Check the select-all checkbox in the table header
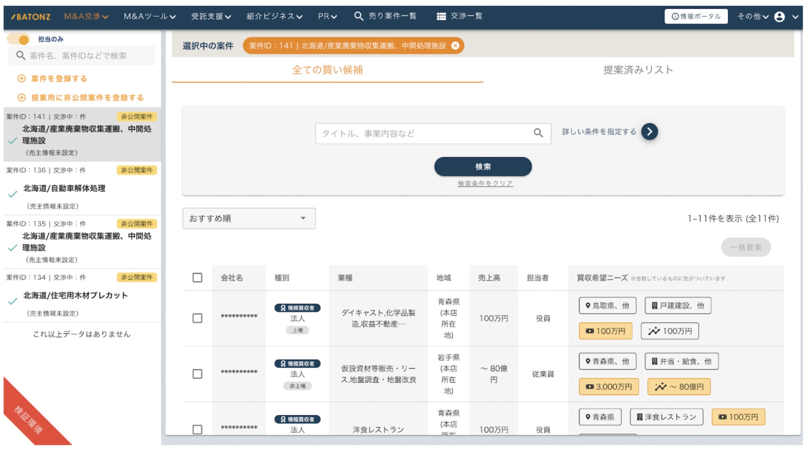The width and height of the screenshot is (808, 452). 197,278
